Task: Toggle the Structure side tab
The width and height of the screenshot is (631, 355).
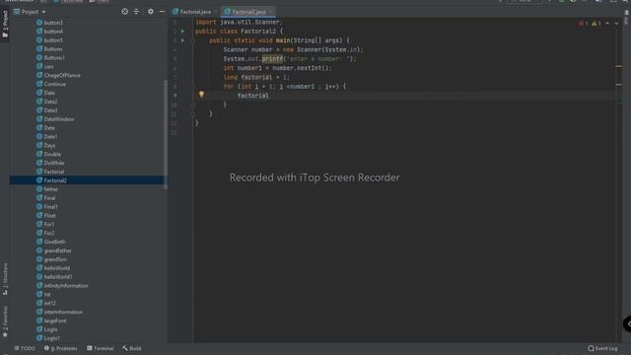Action: 5,279
